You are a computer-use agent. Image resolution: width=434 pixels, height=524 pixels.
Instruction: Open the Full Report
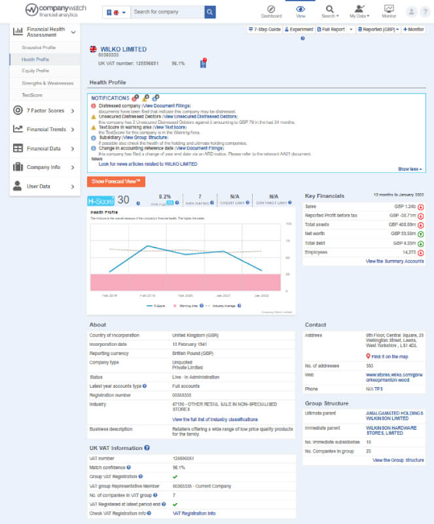331,29
